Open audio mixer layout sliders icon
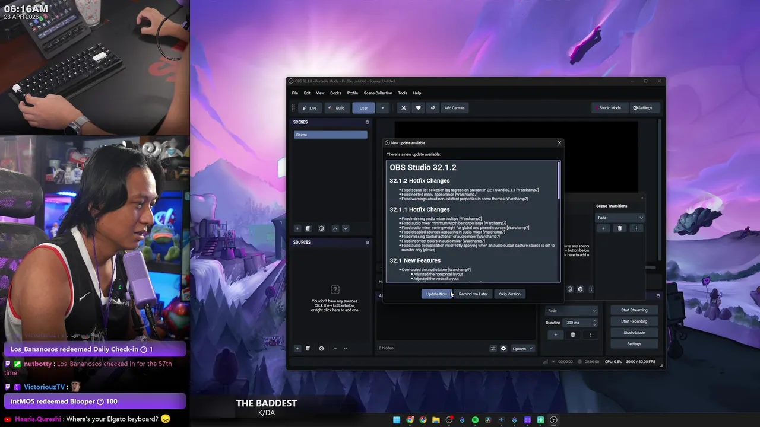Screen dimensions: 760x427 coord(493,349)
